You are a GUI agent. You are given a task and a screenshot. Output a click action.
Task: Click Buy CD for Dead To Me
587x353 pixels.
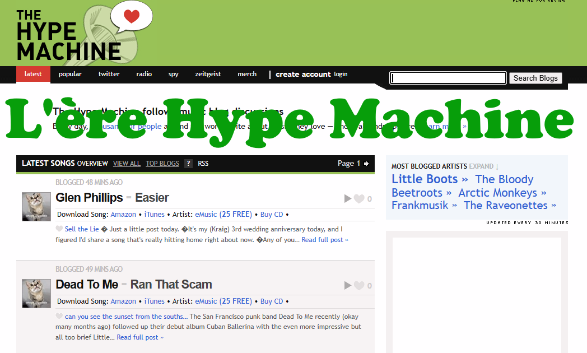tap(272, 301)
